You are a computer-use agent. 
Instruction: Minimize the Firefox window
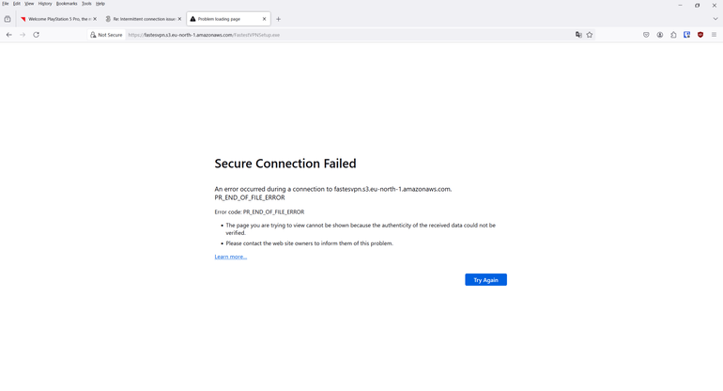click(x=680, y=5)
